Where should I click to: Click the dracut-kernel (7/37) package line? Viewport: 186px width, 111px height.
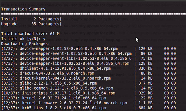coord(88,78)
